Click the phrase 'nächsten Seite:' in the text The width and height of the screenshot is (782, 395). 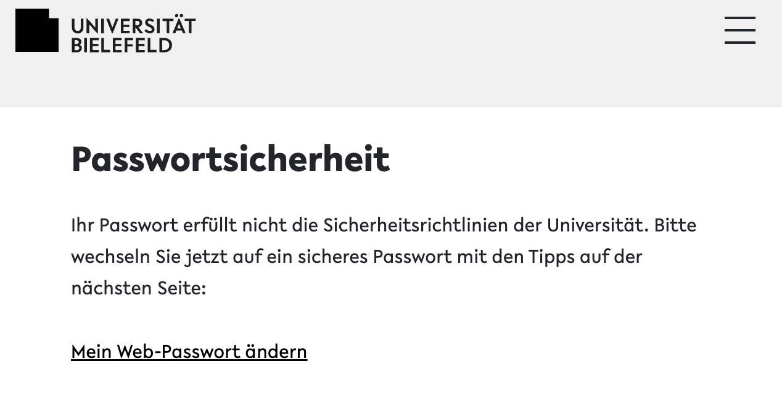[138, 288]
